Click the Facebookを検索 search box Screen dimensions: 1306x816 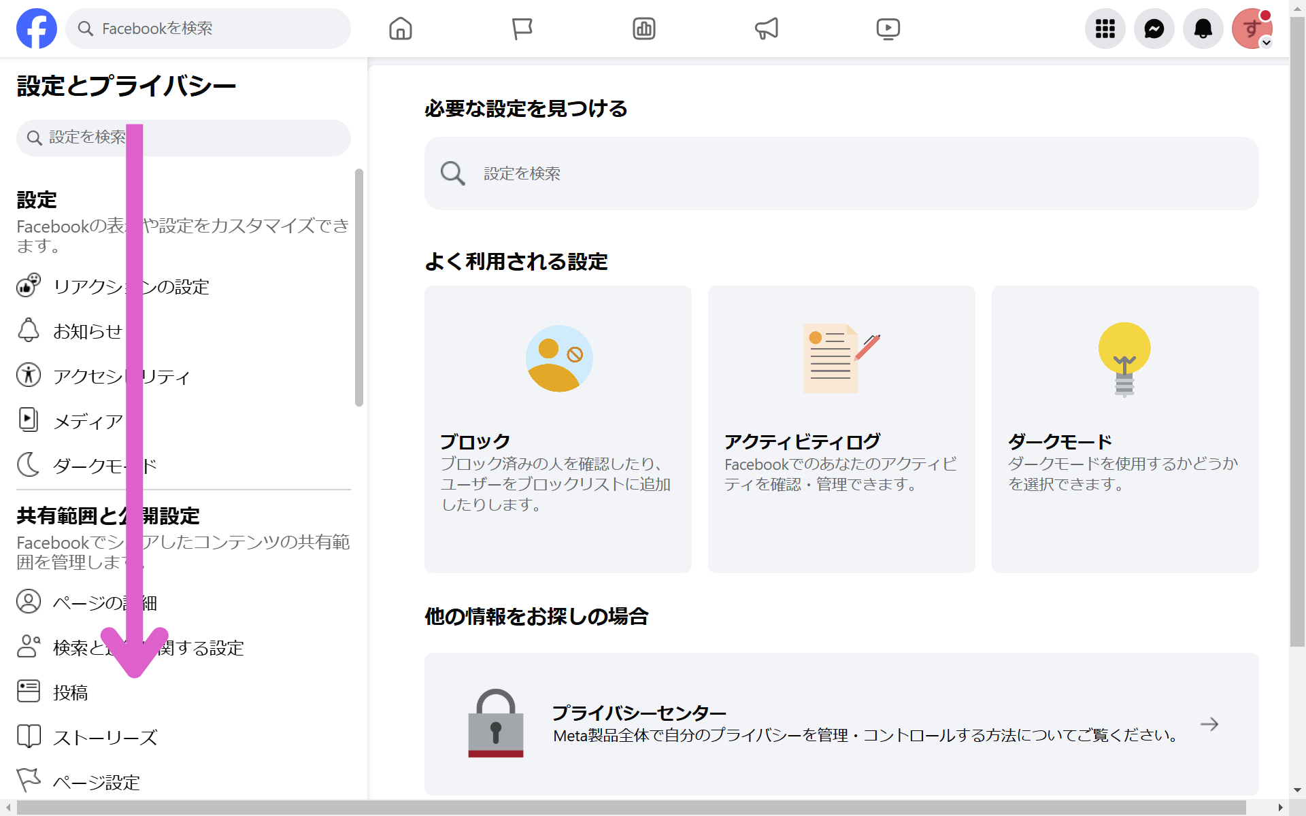[x=208, y=29]
